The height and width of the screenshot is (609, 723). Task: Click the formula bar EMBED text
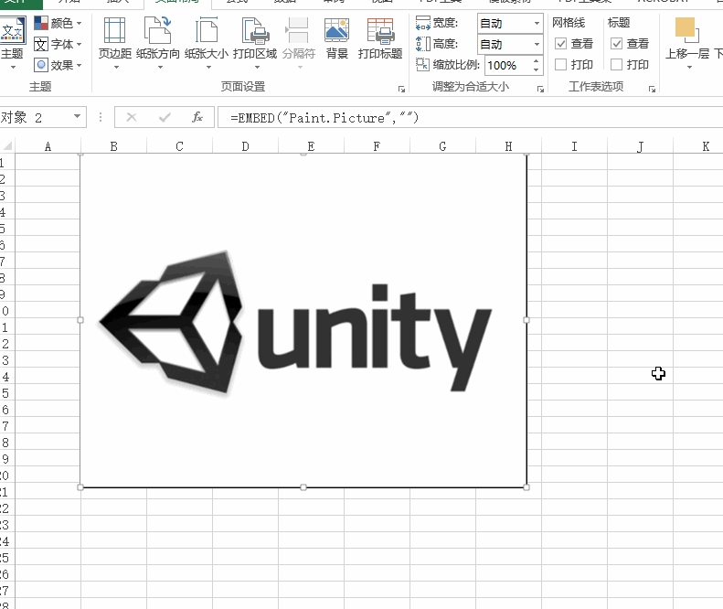(x=324, y=118)
